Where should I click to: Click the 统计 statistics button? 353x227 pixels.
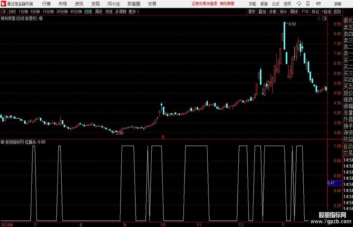[283, 12]
